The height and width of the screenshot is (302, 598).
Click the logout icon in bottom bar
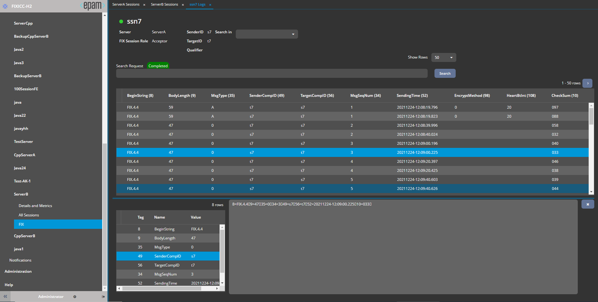pos(103,297)
